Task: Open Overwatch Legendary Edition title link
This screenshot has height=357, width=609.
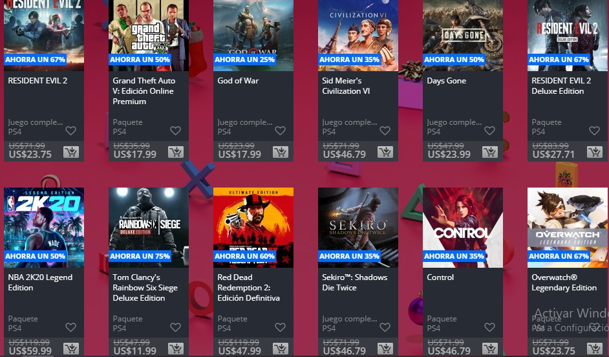Action: click(564, 283)
